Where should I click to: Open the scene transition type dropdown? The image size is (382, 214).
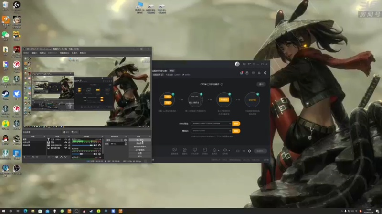point(114,140)
